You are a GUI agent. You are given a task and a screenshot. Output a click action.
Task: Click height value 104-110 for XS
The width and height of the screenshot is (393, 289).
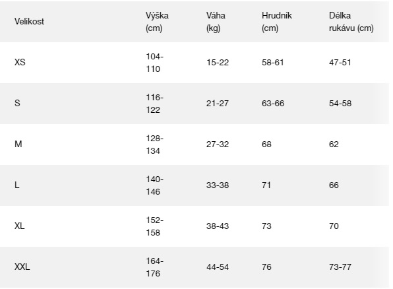point(155,63)
